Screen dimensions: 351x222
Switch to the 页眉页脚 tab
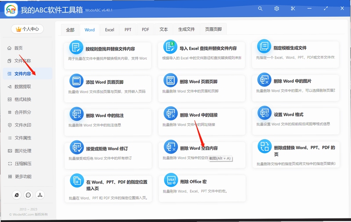(x=213, y=29)
